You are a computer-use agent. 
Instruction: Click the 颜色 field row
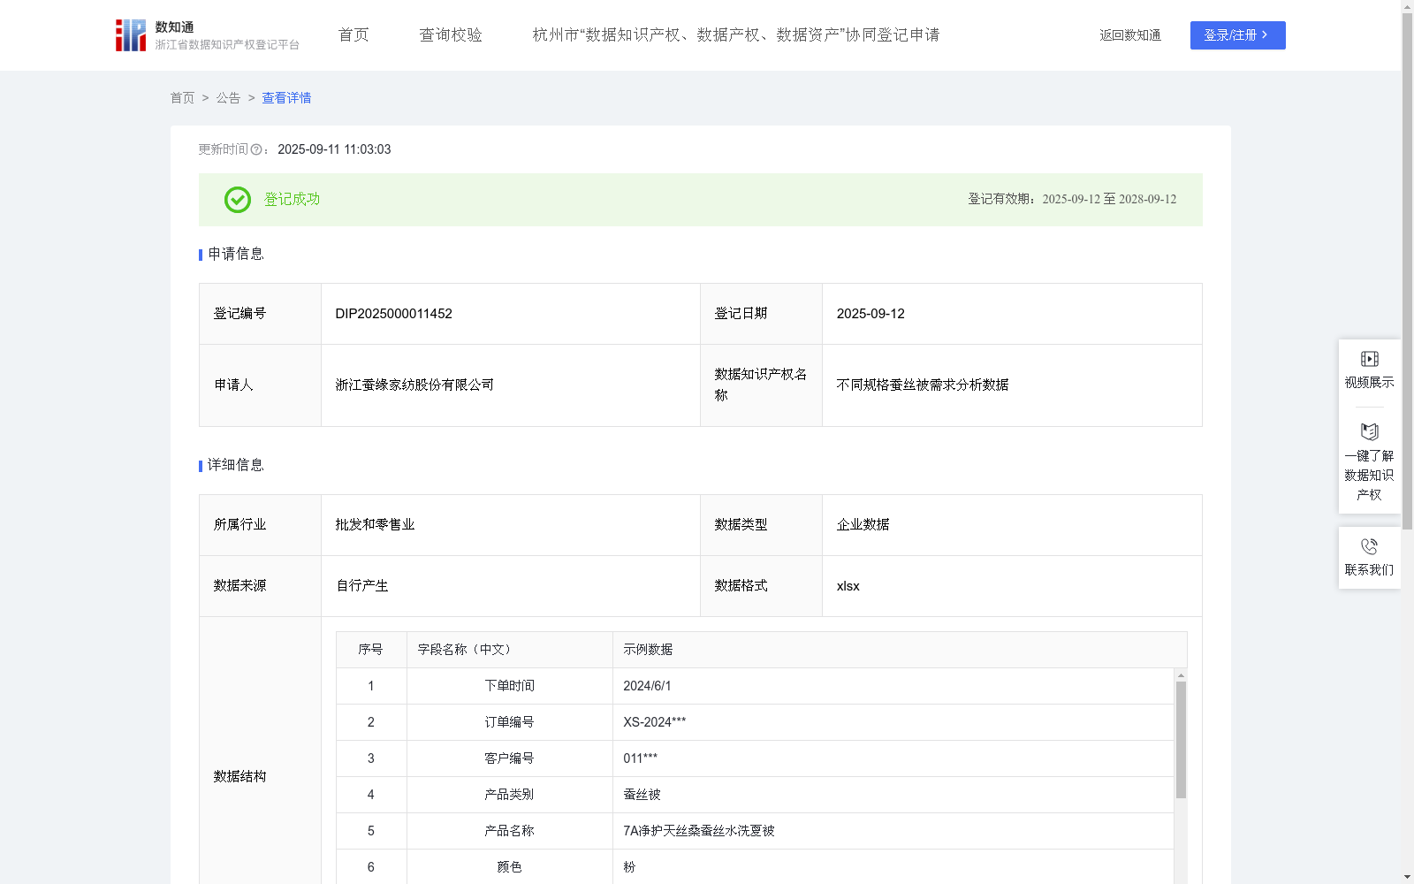pyautogui.click(x=756, y=867)
